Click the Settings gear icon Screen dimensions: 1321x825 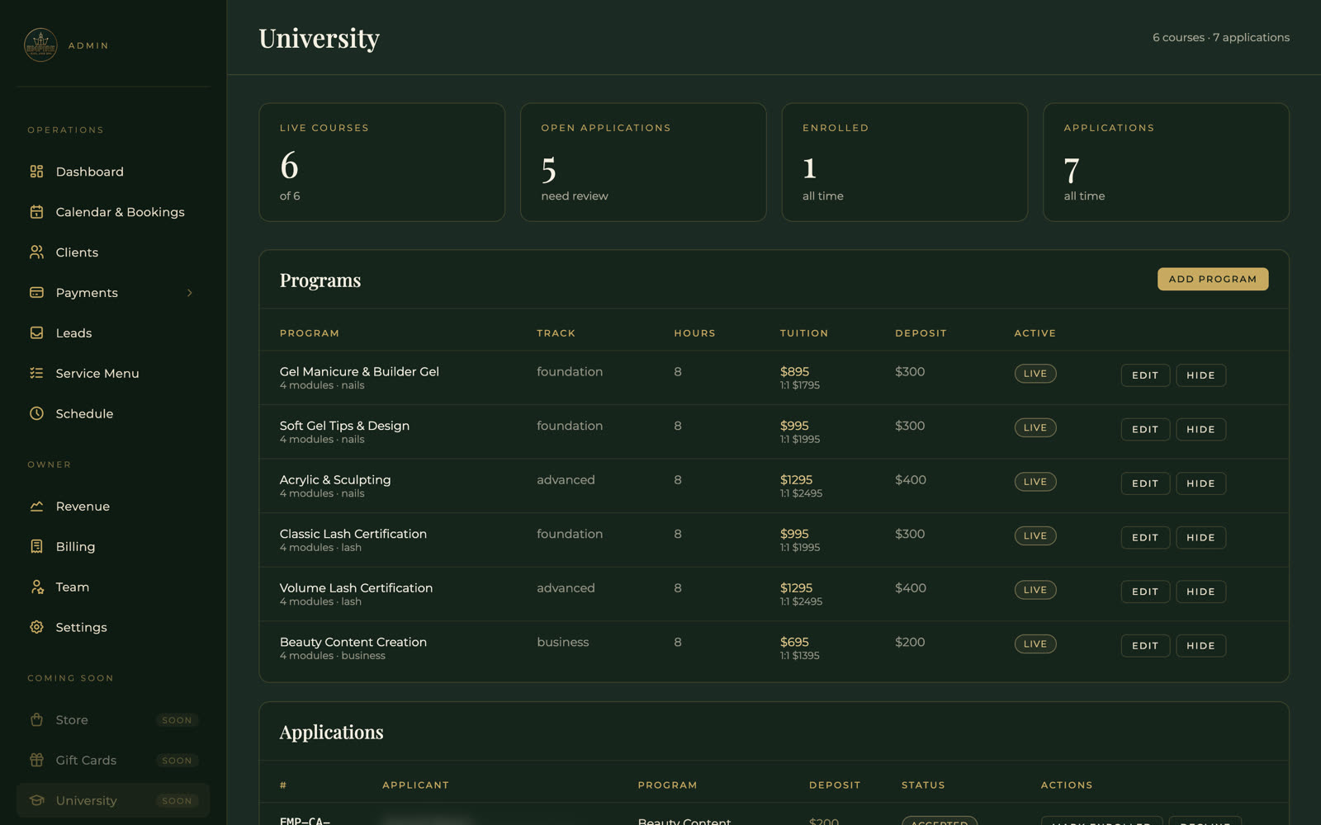tap(36, 628)
